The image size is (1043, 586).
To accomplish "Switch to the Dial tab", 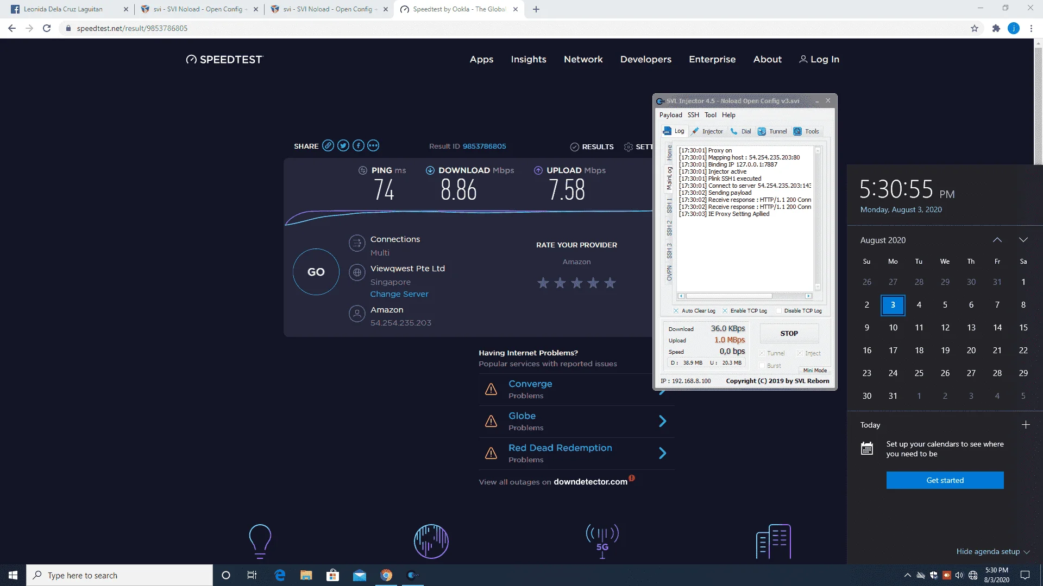I will click(x=741, y=131).
